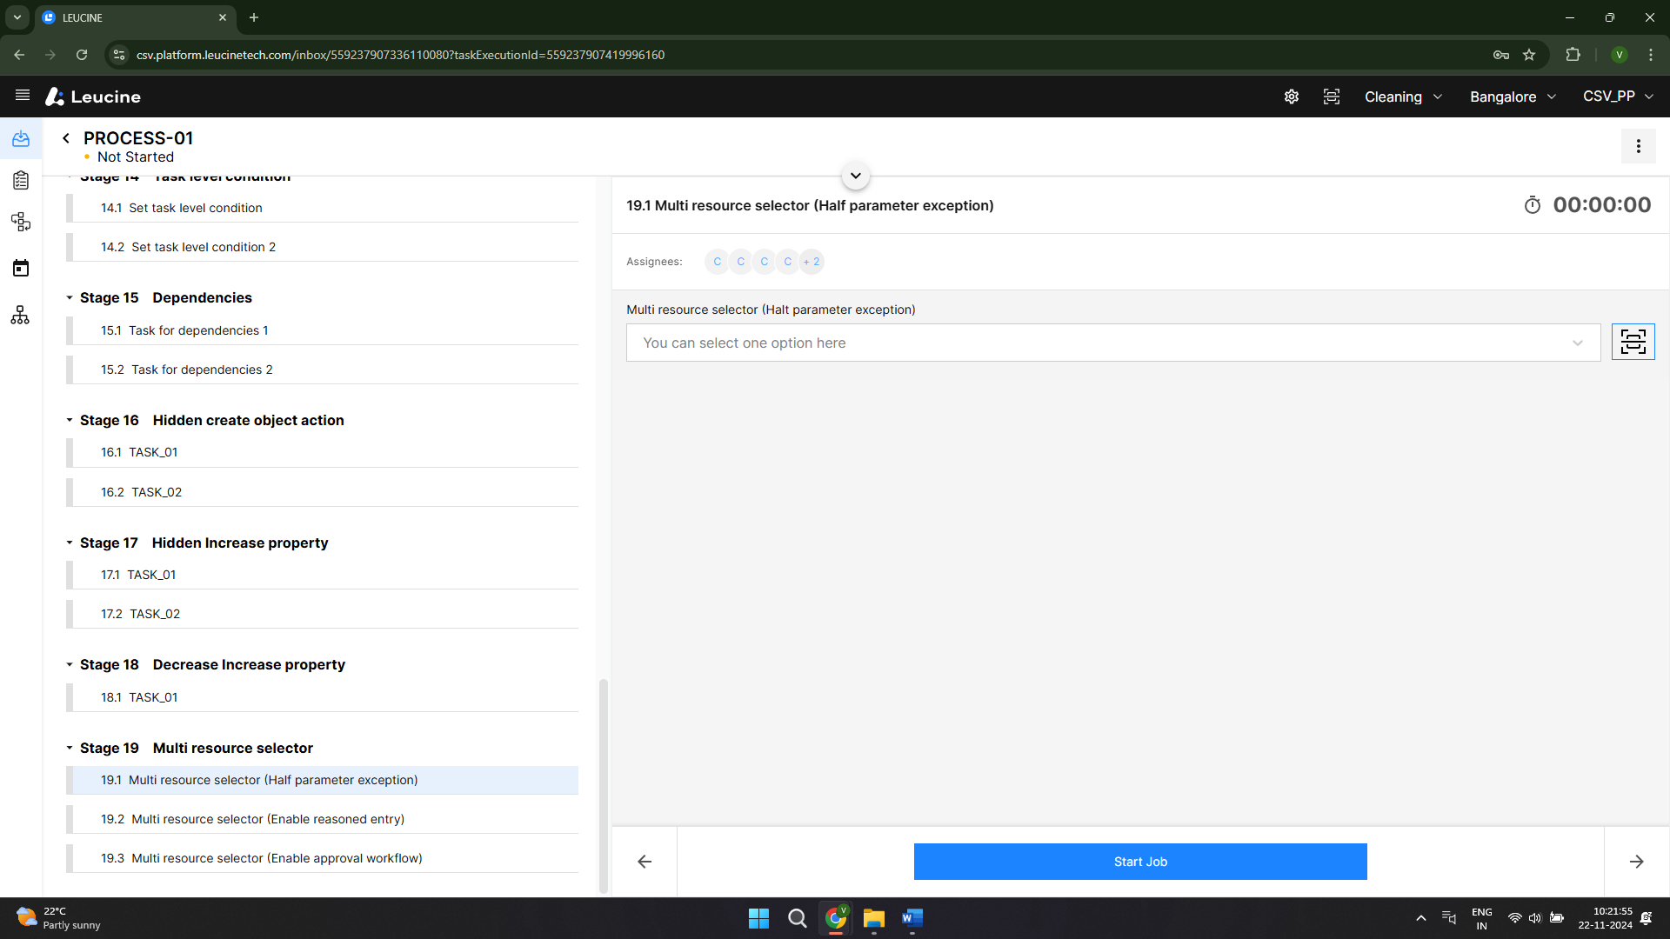The image size is (1670, 939).
Task: Collapse Stage 15 Dependencies
Action: click(x=70, y=297)
